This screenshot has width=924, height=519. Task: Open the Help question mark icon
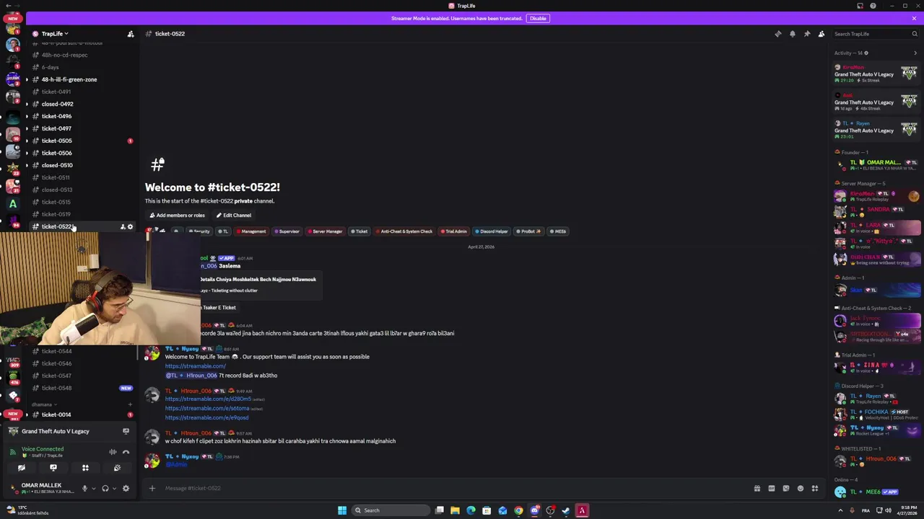click(873, 6)
